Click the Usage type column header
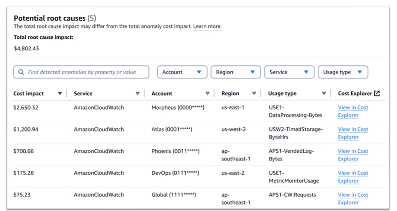This screenshot has height=211, width=397. (x=282, y=93)
